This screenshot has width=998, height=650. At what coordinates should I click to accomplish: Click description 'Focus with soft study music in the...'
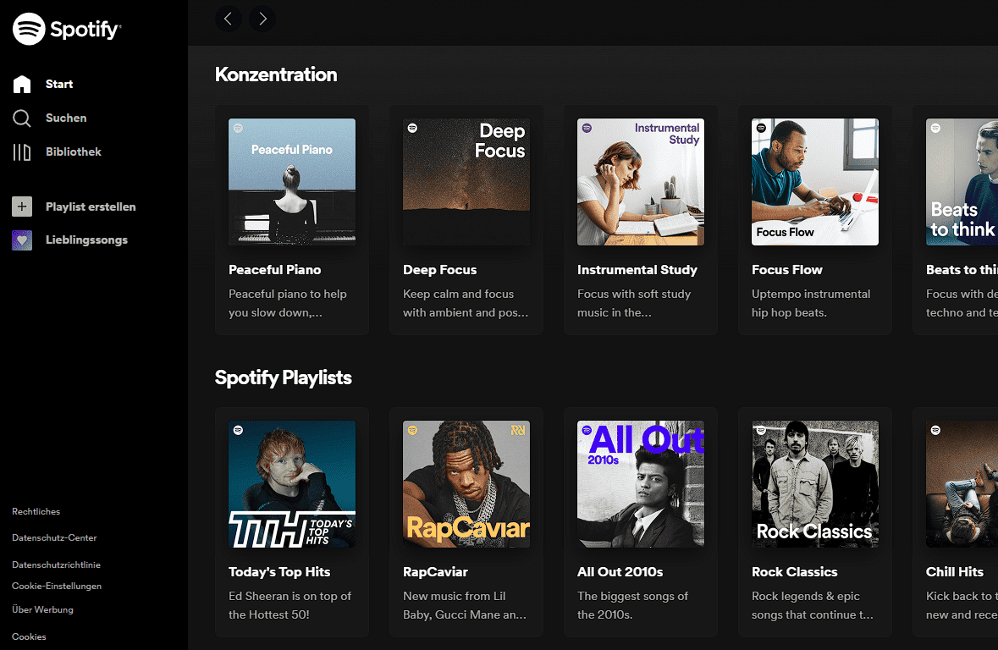[634, 303]
